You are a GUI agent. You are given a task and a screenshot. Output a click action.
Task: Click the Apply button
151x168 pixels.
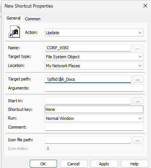(104, 164)
